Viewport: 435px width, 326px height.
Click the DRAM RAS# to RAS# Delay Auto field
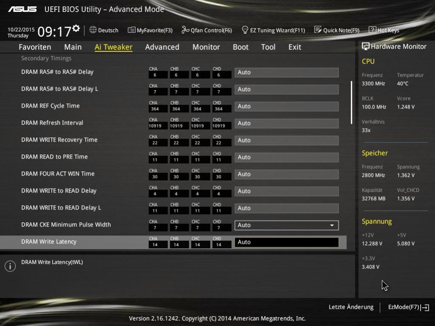pos(287,73)
